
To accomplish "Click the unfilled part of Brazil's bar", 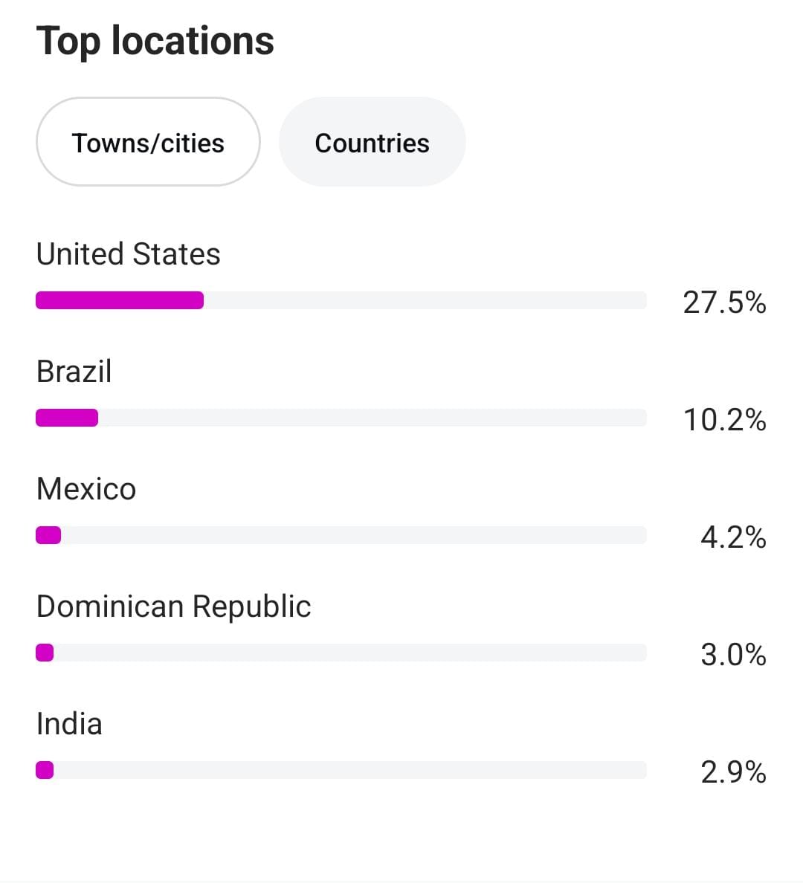I will pos(372,418).
